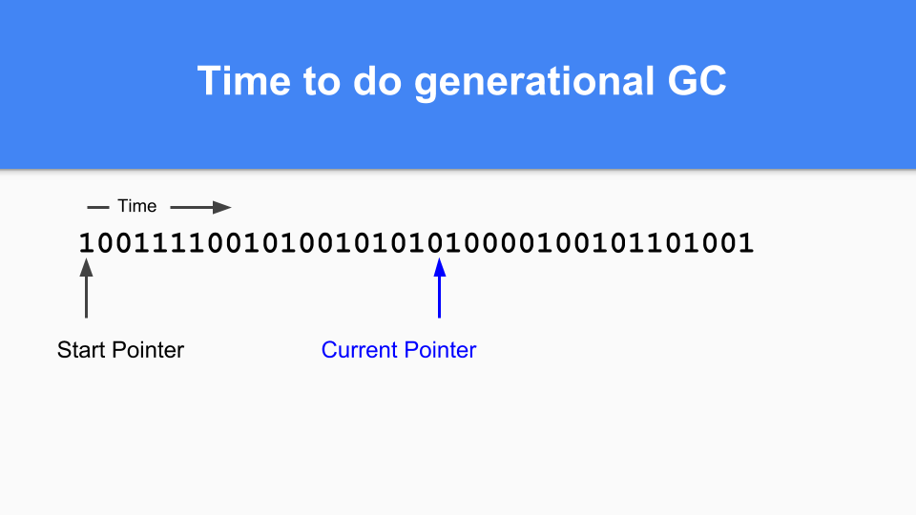Select the small "Time" label above digits
Image resolution: width=916 pixels, height=515 pixels.
pos(136,206)
